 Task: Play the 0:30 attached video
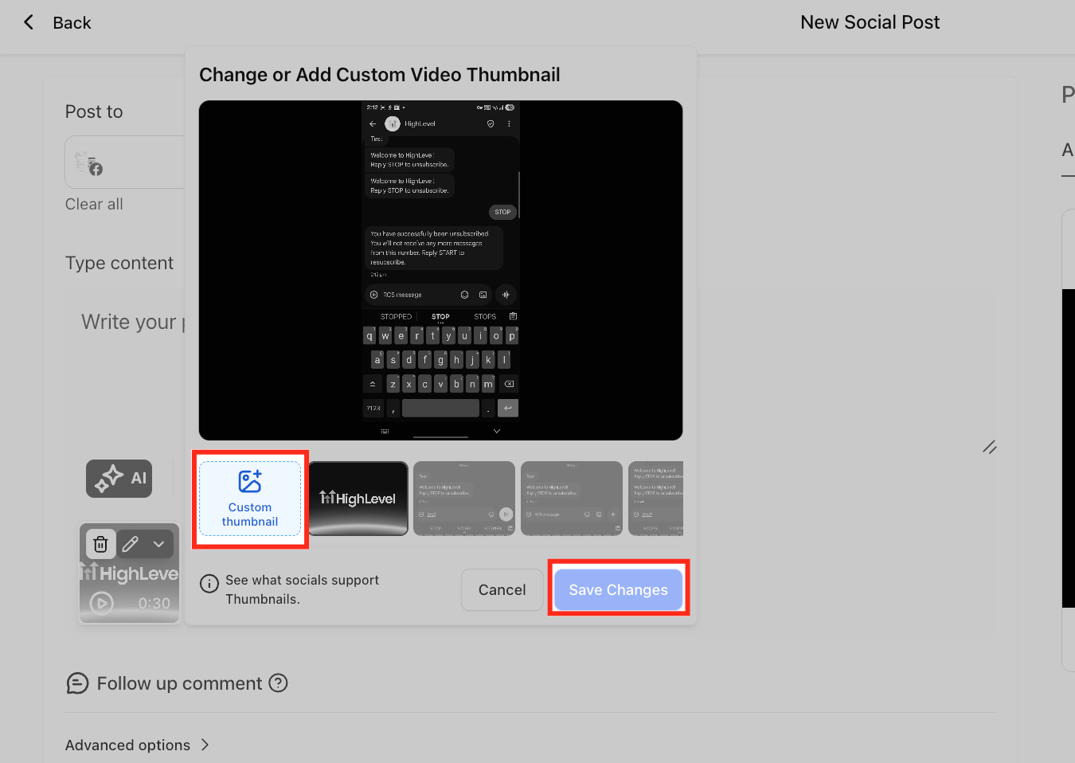pyautogui.click(x=100, y=604)
